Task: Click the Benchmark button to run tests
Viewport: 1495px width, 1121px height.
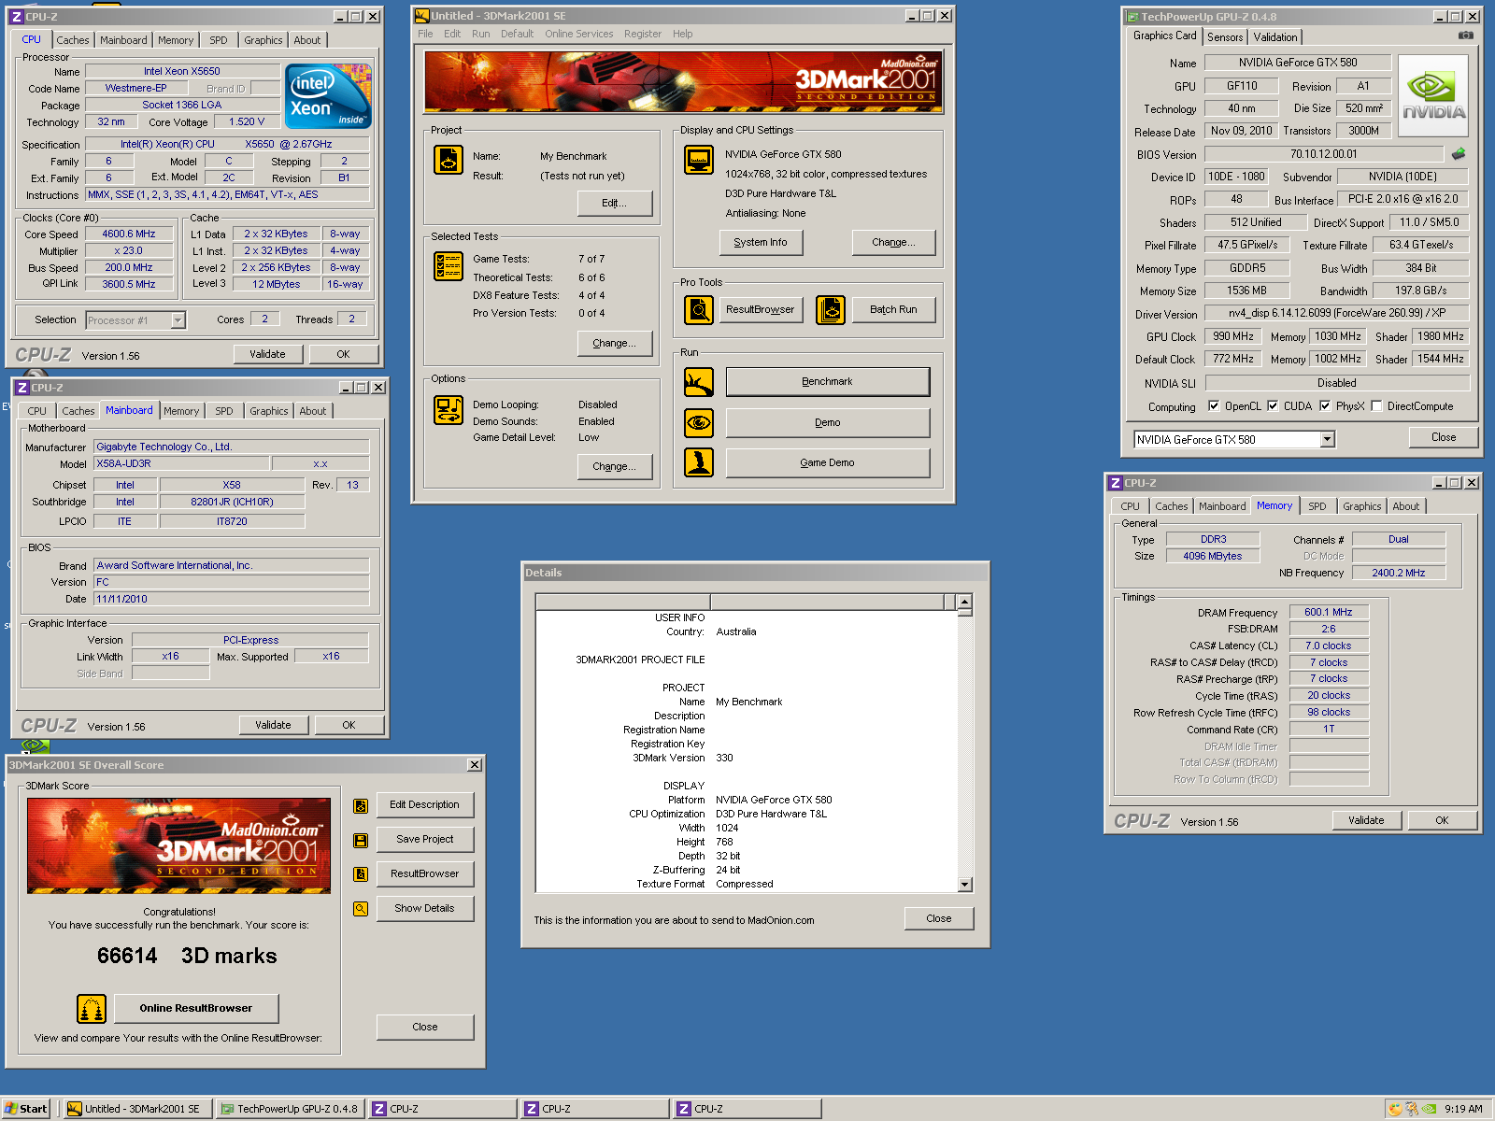Action: pyautogui.click(x=828, y=381)
